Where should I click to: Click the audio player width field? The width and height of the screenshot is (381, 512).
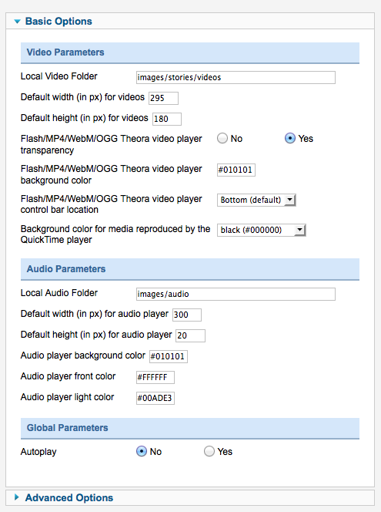(187, 315)
